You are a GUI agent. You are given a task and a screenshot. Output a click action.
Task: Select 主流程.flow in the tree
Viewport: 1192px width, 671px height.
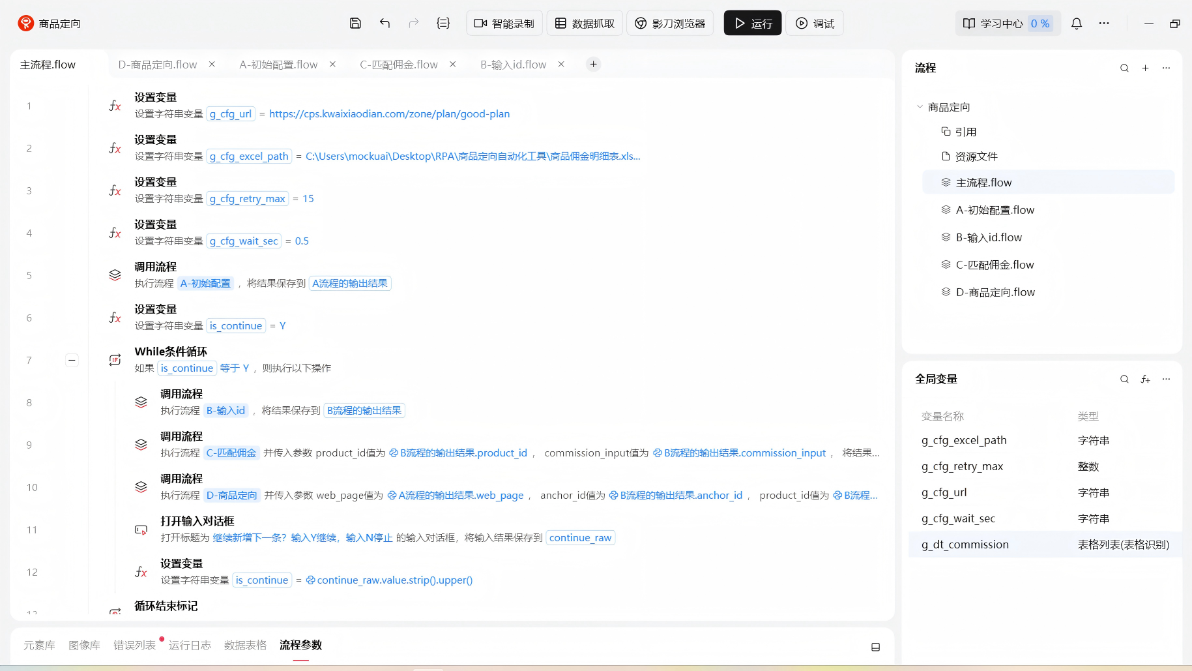point(1048,183)
